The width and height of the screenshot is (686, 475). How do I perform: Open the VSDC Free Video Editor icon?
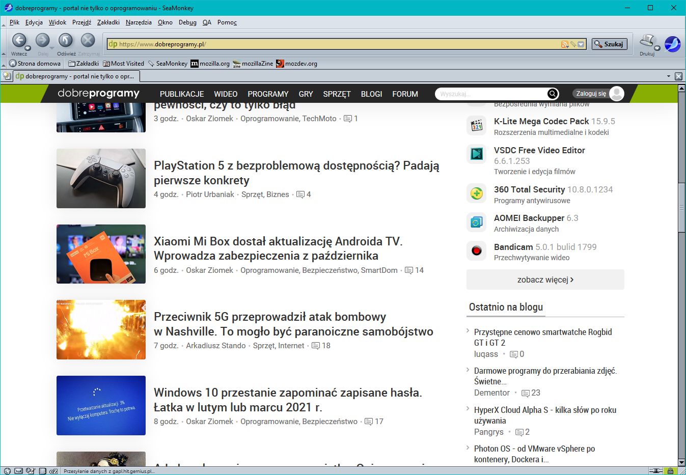(x=477, y=154)
